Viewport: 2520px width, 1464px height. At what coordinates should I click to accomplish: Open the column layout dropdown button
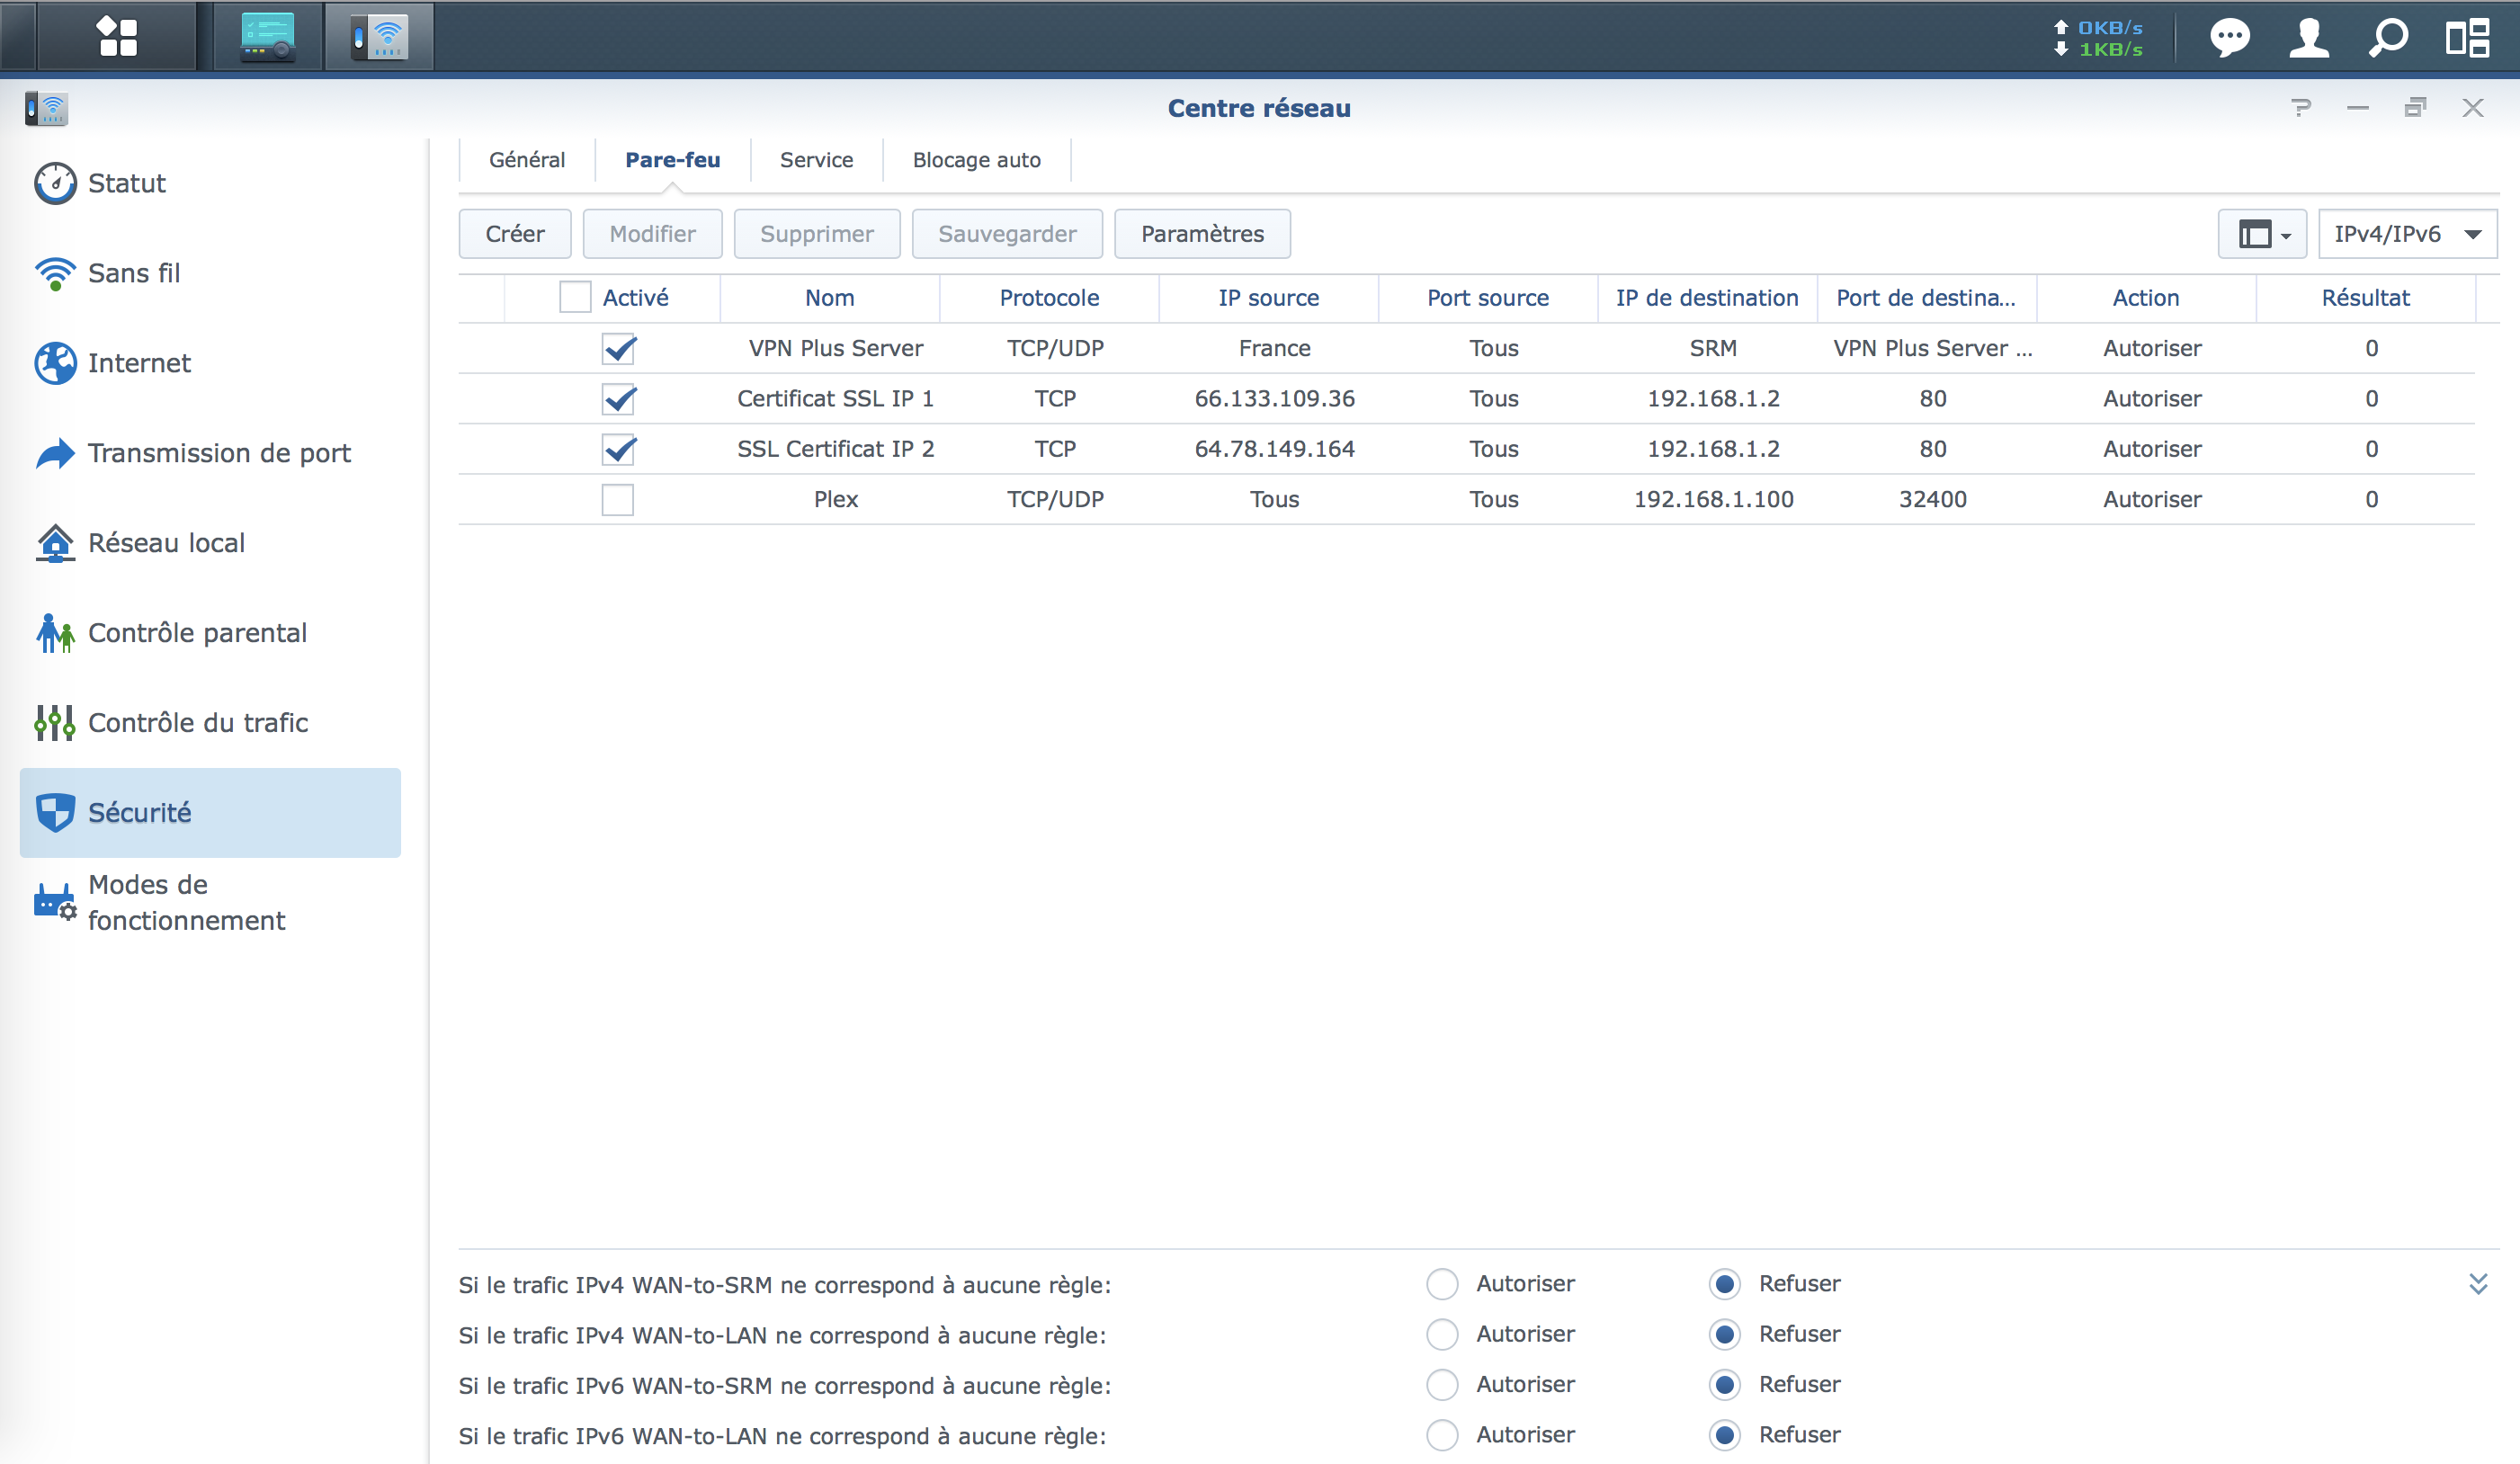click(2262, 234)
